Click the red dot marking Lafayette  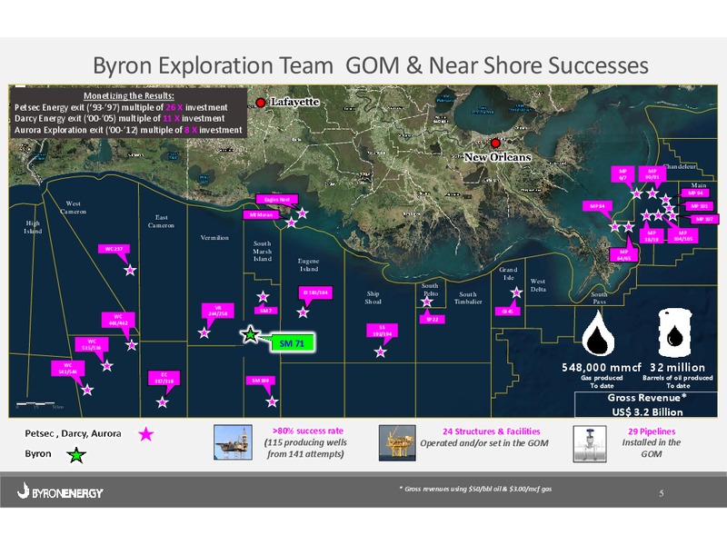[x=261, y=103]
